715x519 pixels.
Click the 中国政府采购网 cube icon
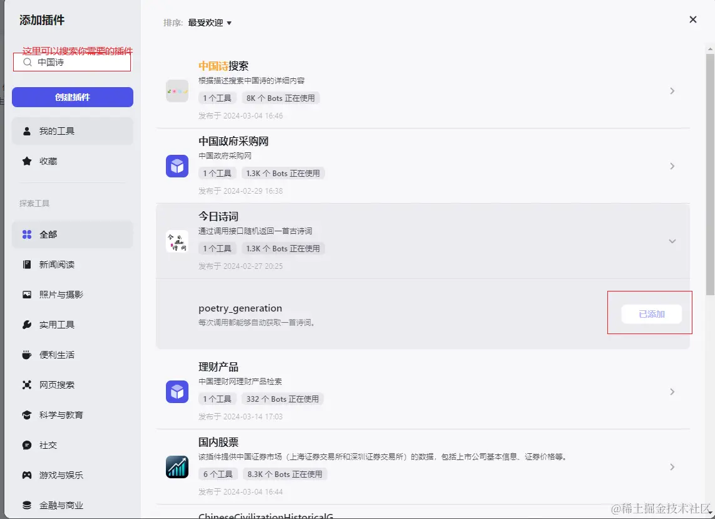point(177,166)
